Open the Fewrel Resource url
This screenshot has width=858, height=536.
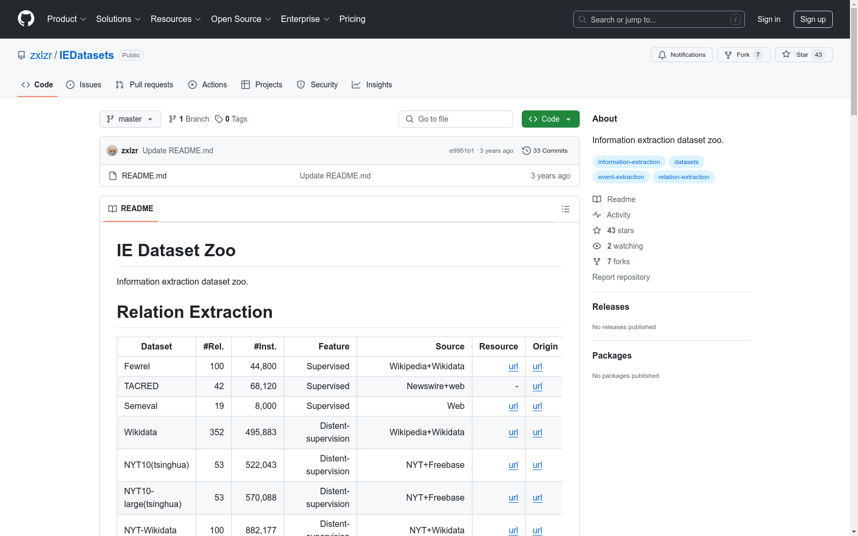pos(513,367)
